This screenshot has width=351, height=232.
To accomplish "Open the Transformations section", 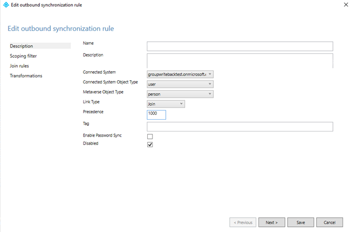I will 26,76.
